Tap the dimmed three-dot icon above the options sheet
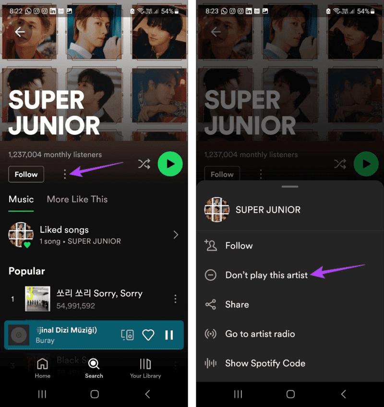Screen dimensions: 384x407 coord(261,174)
